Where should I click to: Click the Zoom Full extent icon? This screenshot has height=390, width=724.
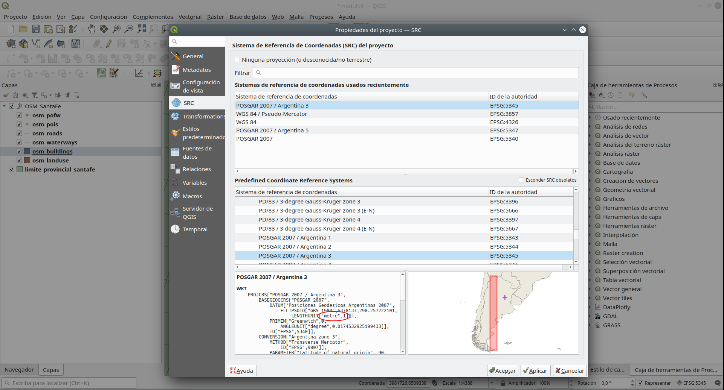point(141,29)
